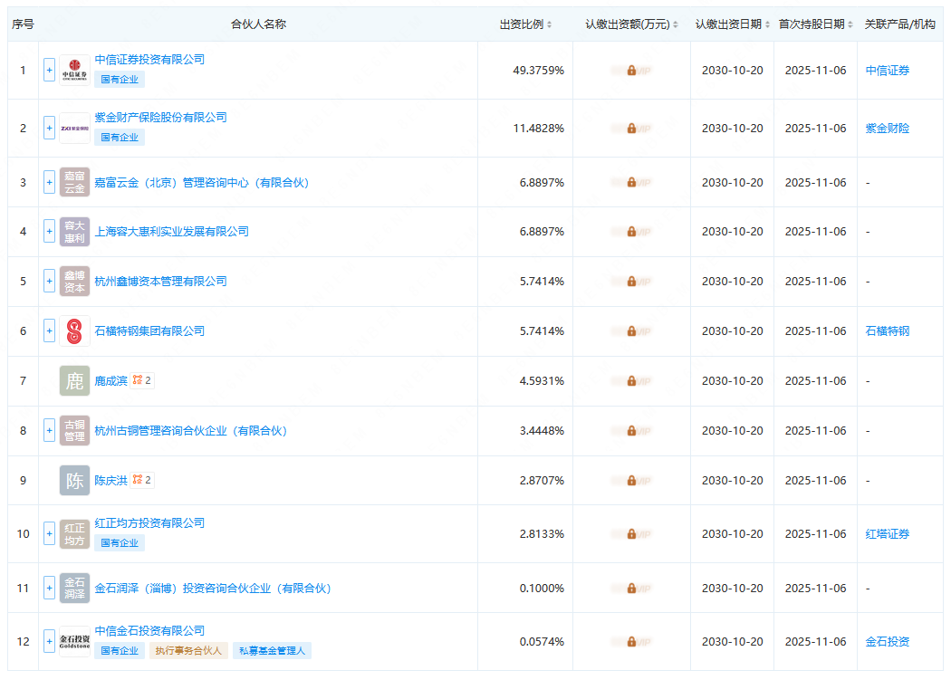Click the 古铜管理 avatar icon
This screenshot has width=951, height=680.
pyautogui.click(x=74, y=431)
